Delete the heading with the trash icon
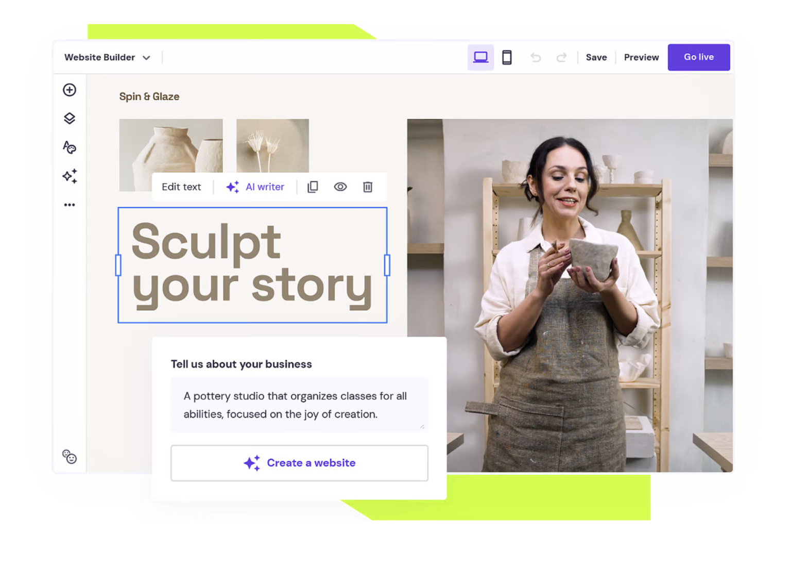 pyautogui.click(x=367, y=187)
